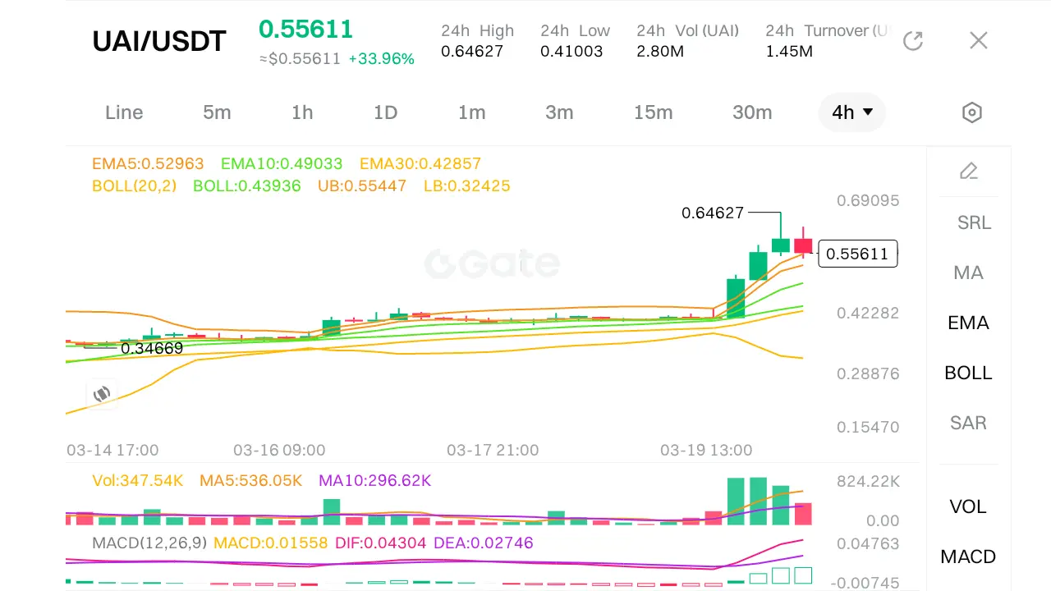
Task: Click the 24h High label
Action: point(478,30)
